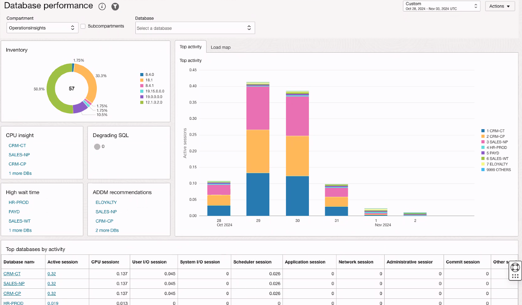This screenshot has height=305, width=522.
Task: Open the Select a database dropdown
Action: (195, 27)
